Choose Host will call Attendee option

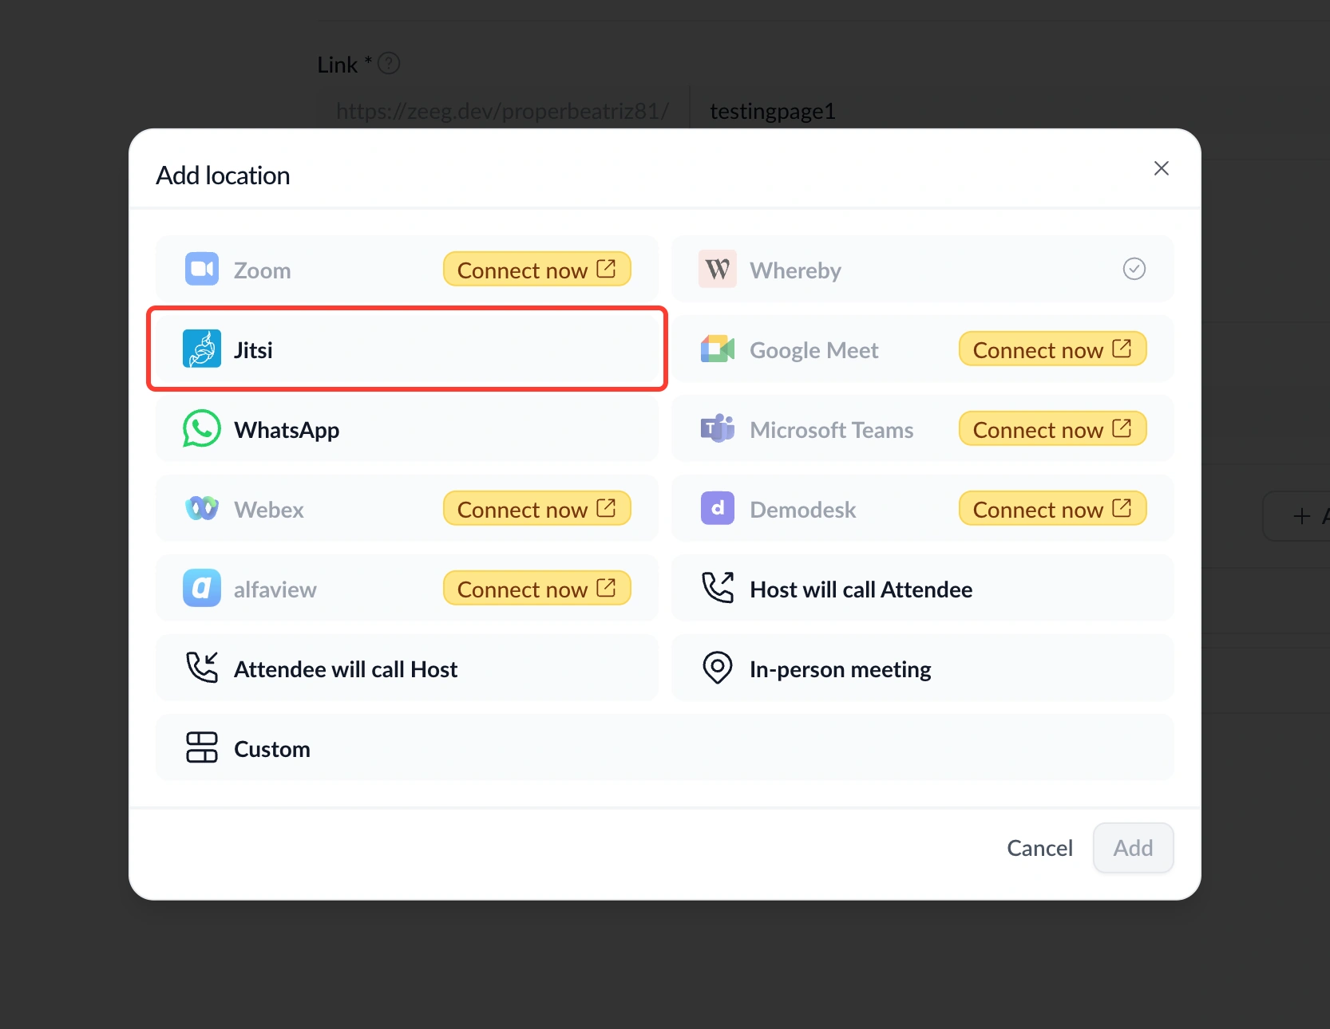tap(923, 588)
